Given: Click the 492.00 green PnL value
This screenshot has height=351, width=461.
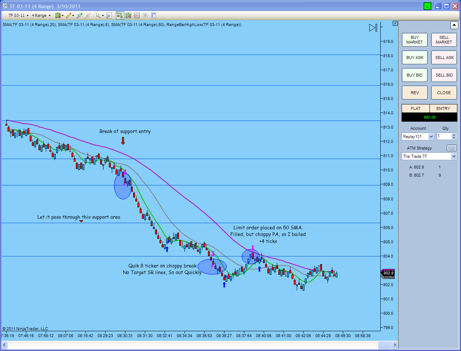Looking at the screenshot, I should tap(429, 117).
